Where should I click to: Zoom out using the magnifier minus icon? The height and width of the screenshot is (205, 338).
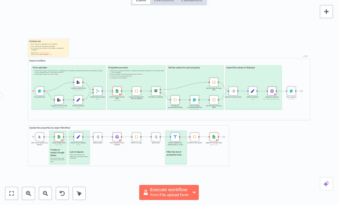(x=45, y=193)
